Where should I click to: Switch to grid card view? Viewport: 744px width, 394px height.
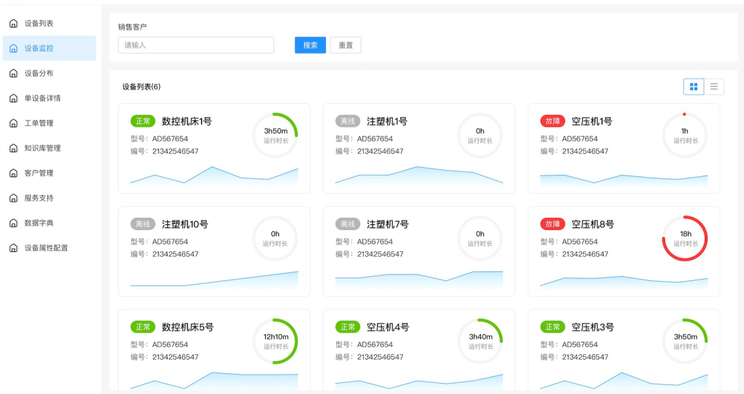click(x=694, y=86)
